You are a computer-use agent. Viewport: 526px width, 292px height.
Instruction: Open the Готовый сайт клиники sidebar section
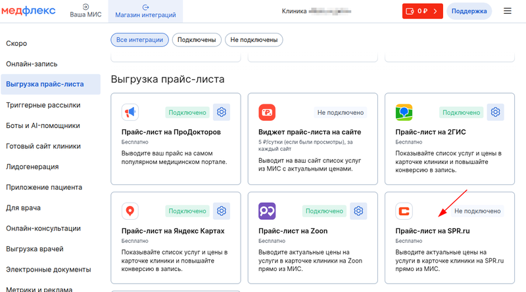[43, 146]
